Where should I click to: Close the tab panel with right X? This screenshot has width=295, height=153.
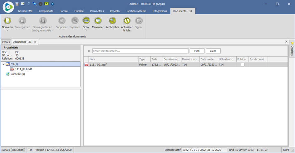click(x=286, y=42)
